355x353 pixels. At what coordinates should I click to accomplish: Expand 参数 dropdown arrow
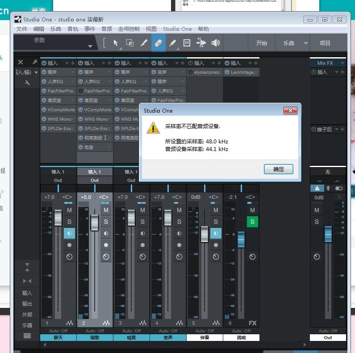click(x=90, y=46)
